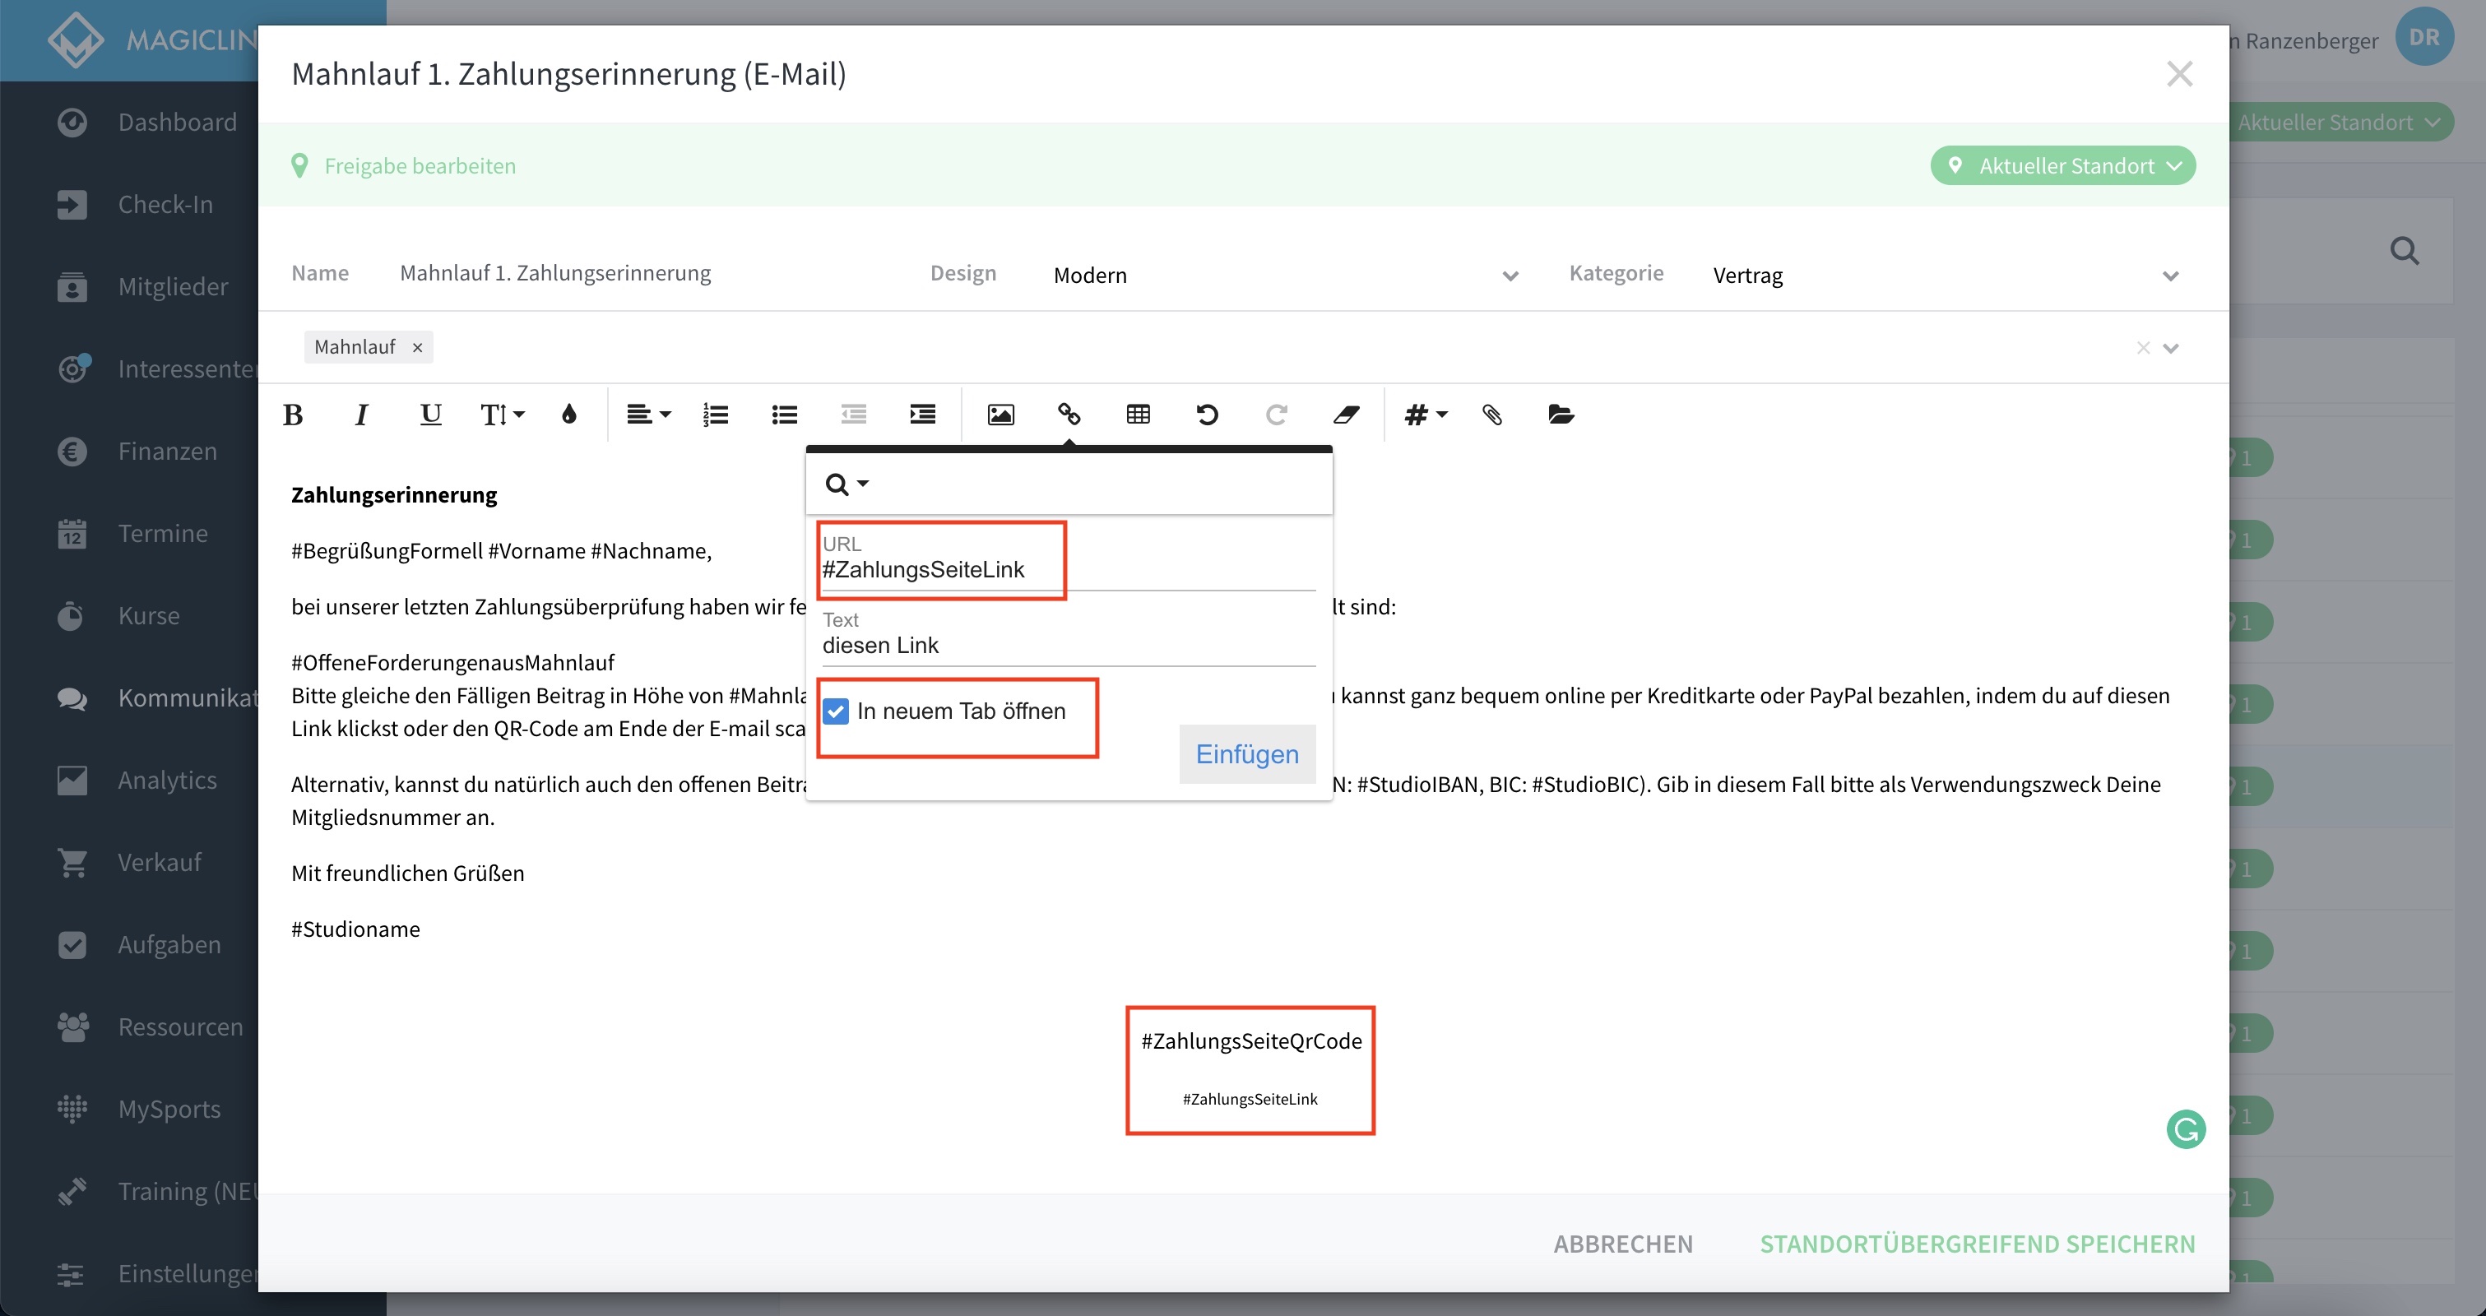Viewport: 2486px width, 1316px height.
Task: Increase paragraph indent
Action: point(923,415)
